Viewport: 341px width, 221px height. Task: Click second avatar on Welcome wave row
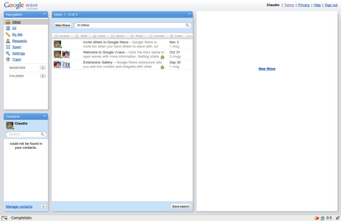[66, 54]
